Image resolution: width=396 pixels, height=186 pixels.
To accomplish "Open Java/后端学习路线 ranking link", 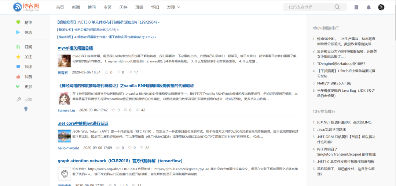I will point(331,130).
